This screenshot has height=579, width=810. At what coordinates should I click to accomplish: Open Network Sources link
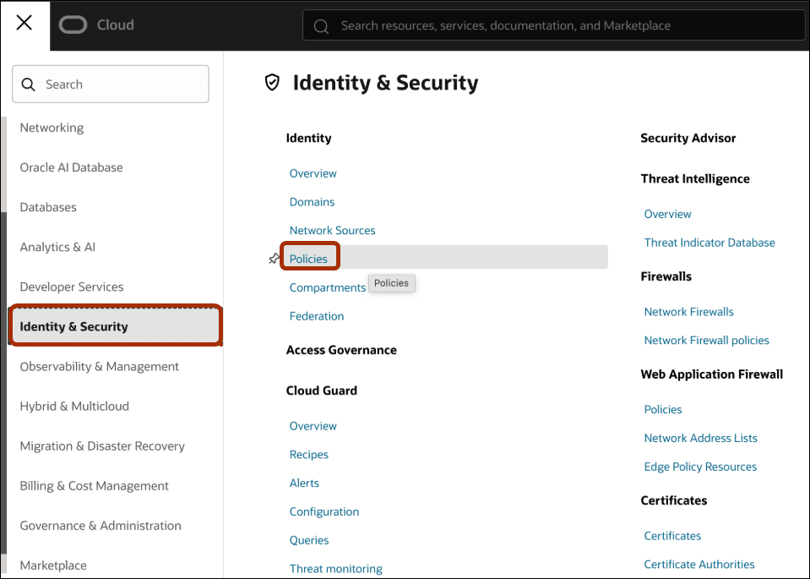point(332,231)
